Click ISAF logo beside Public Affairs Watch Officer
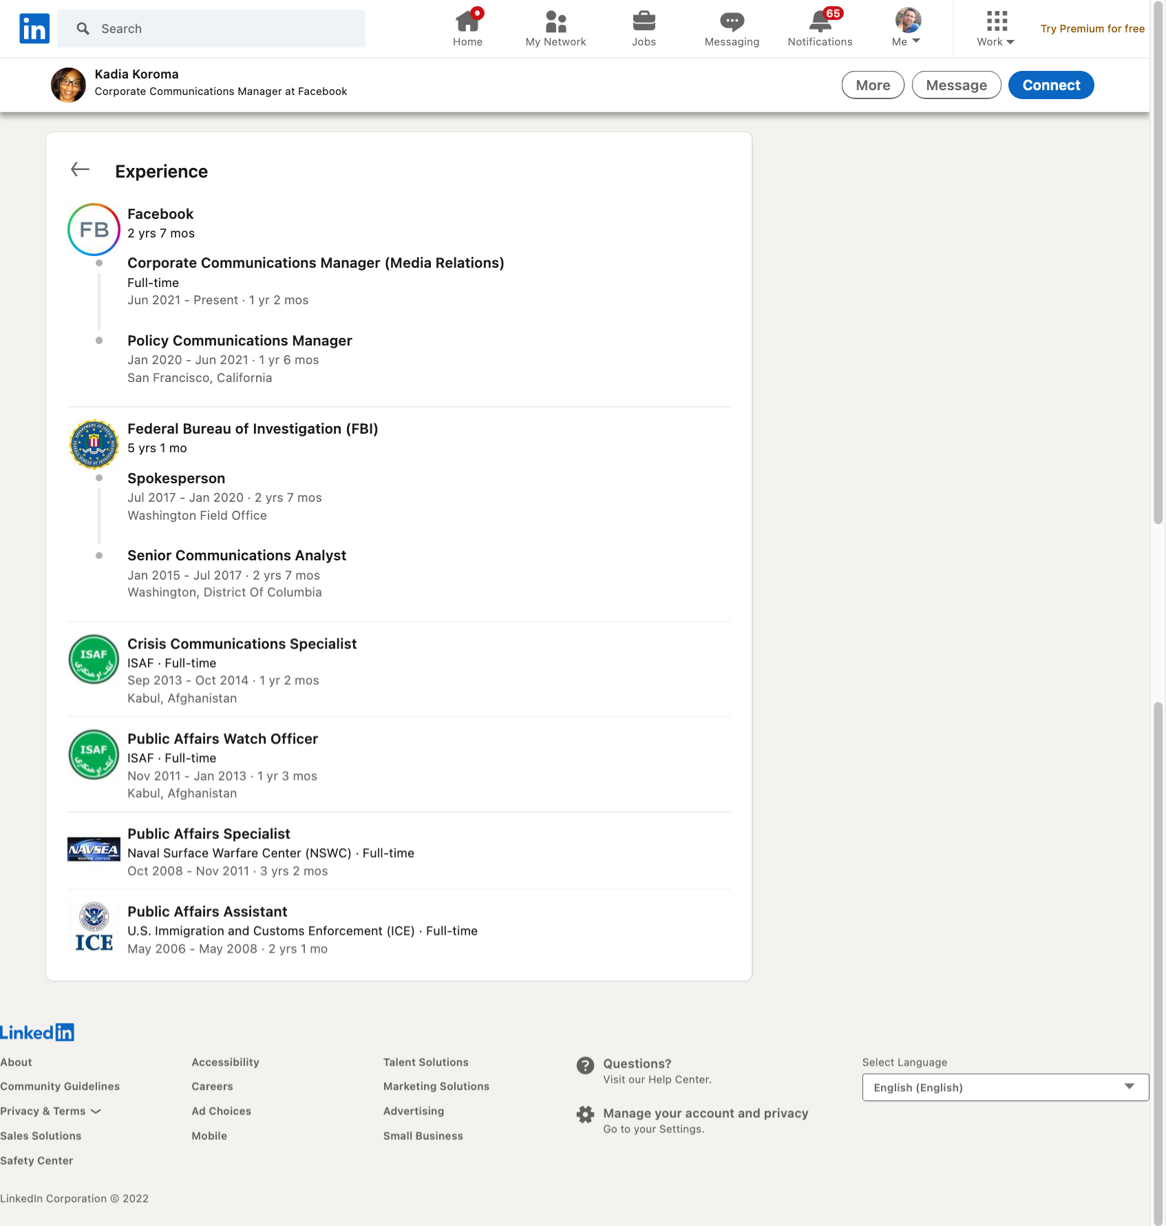1166x1226 pixels. [x=94, y=754]
